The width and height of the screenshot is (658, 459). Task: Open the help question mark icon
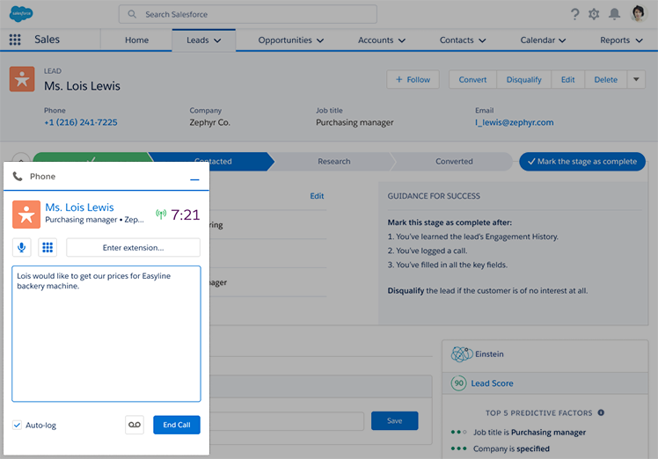(x=575, y=14)
